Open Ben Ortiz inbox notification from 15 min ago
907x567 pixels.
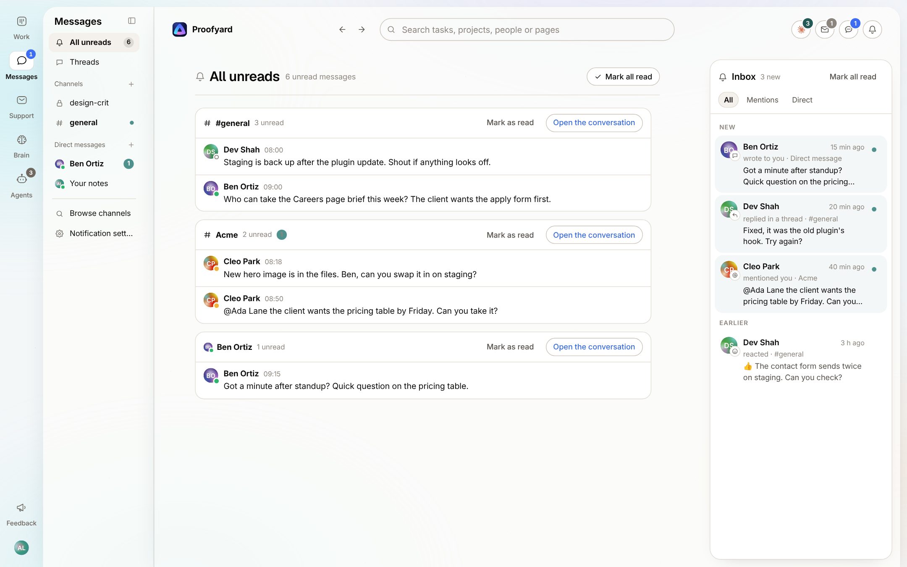(x=801, y=164)
